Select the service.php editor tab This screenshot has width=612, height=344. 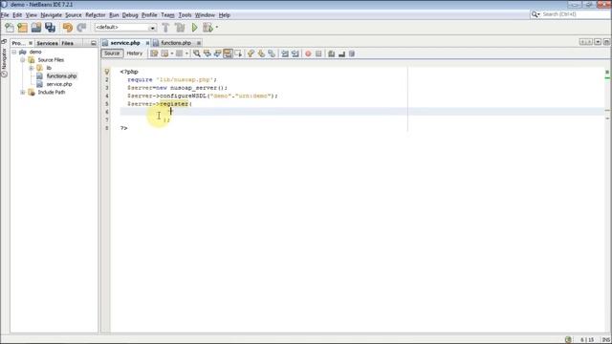pyautogui.click(x=125, y=43)
